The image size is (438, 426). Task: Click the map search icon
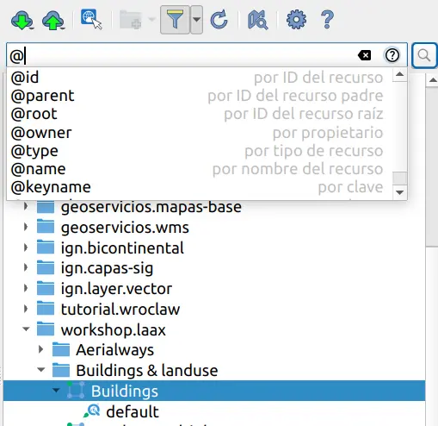(x=257, y=20)
